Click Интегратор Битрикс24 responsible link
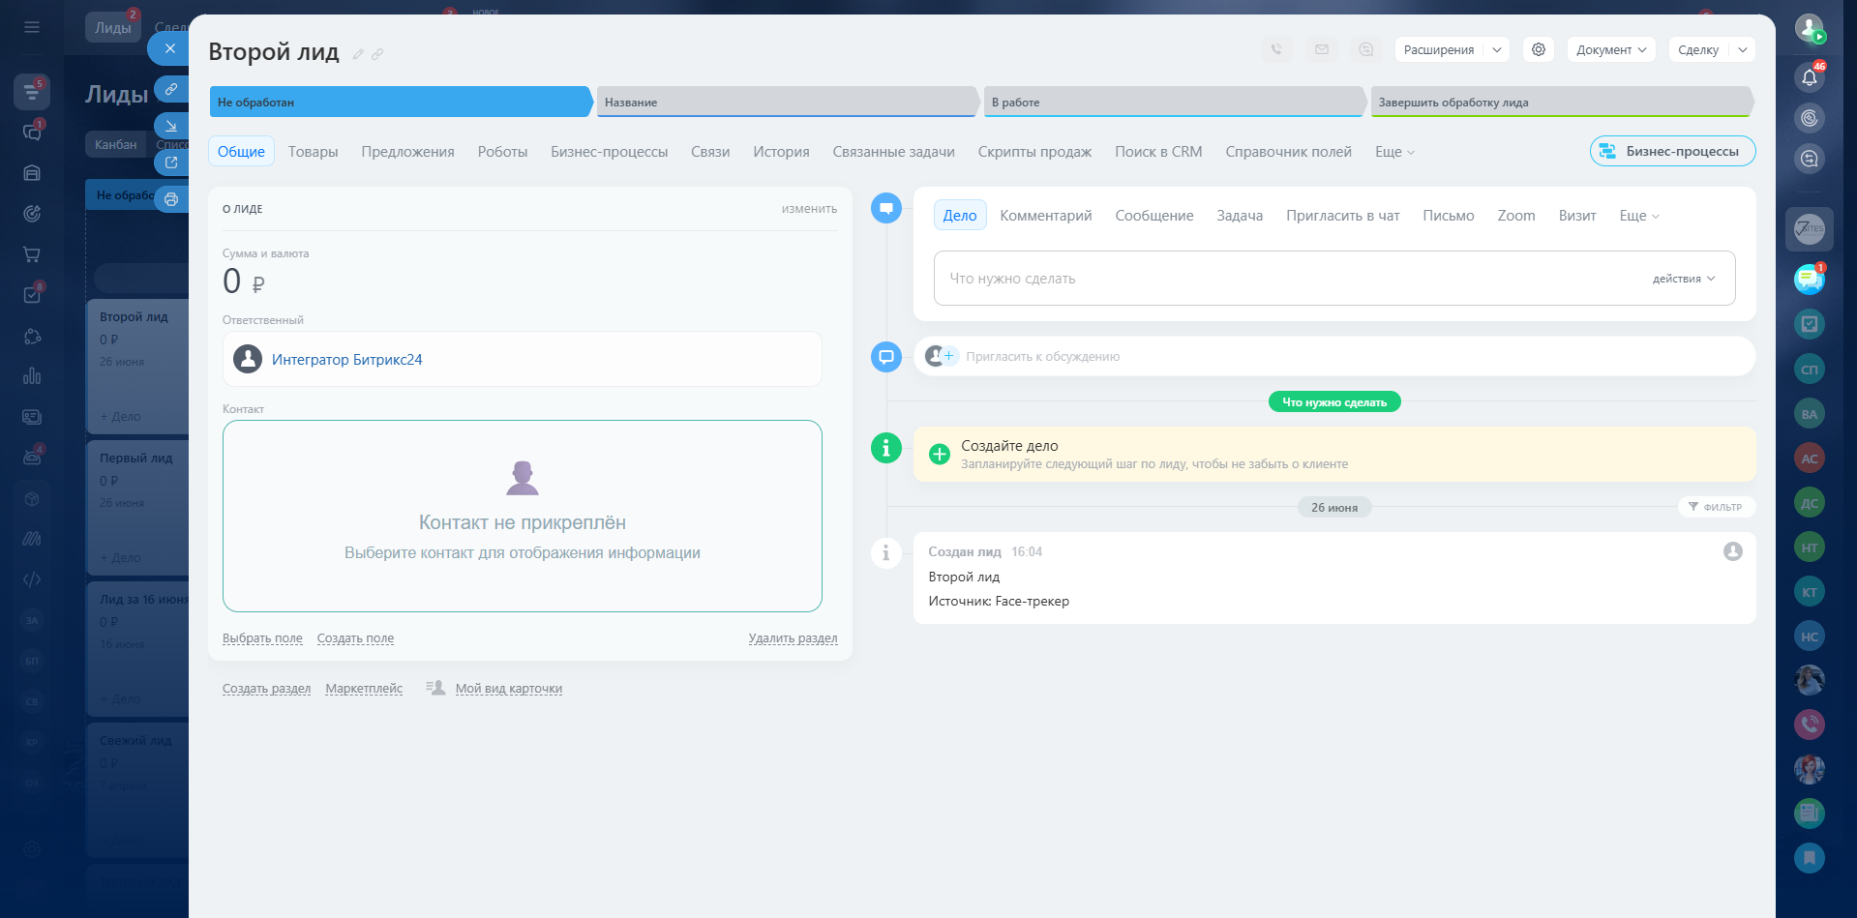 pos(346,360)
